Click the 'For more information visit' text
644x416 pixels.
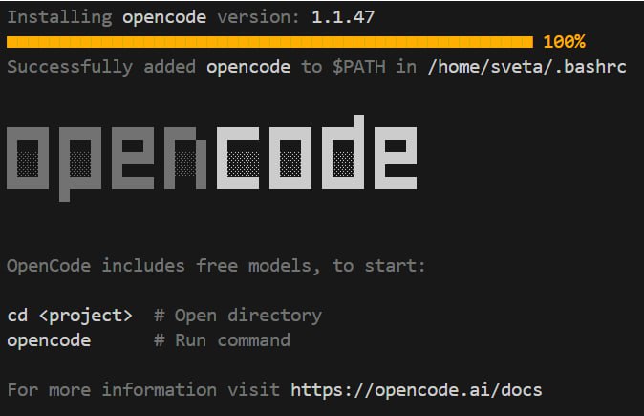pyautogui.click(x=143, y=389)
